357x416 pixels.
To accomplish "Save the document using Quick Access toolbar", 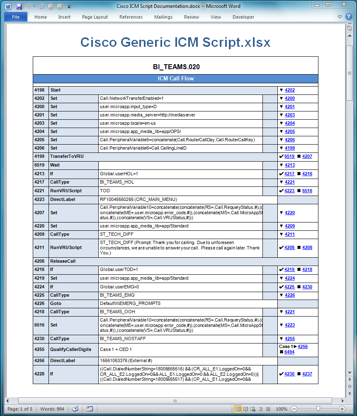I will (x=19, y=6).
